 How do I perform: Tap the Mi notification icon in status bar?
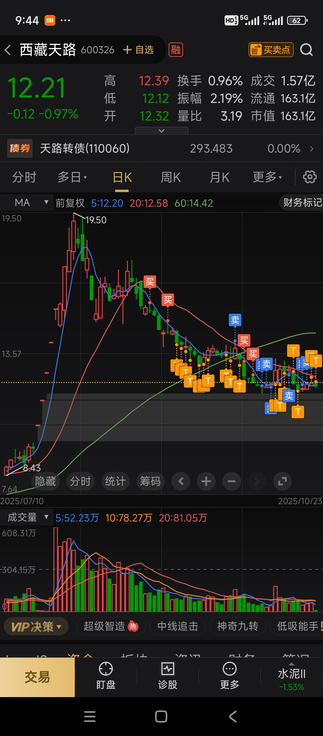coord(50,20)
